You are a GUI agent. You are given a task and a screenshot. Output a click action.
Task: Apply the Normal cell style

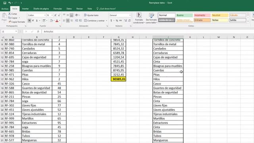click(167, 15)
